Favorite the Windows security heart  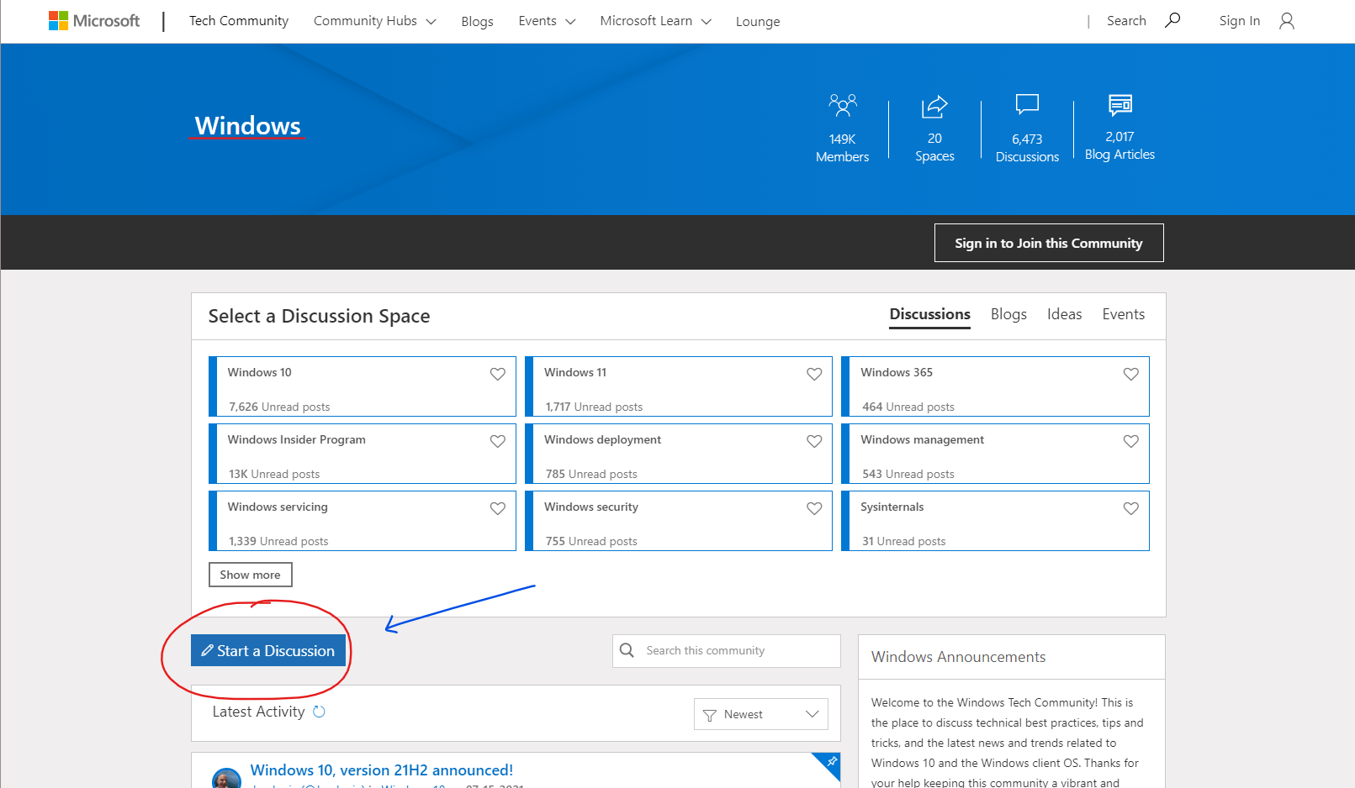tap(814, 508)
